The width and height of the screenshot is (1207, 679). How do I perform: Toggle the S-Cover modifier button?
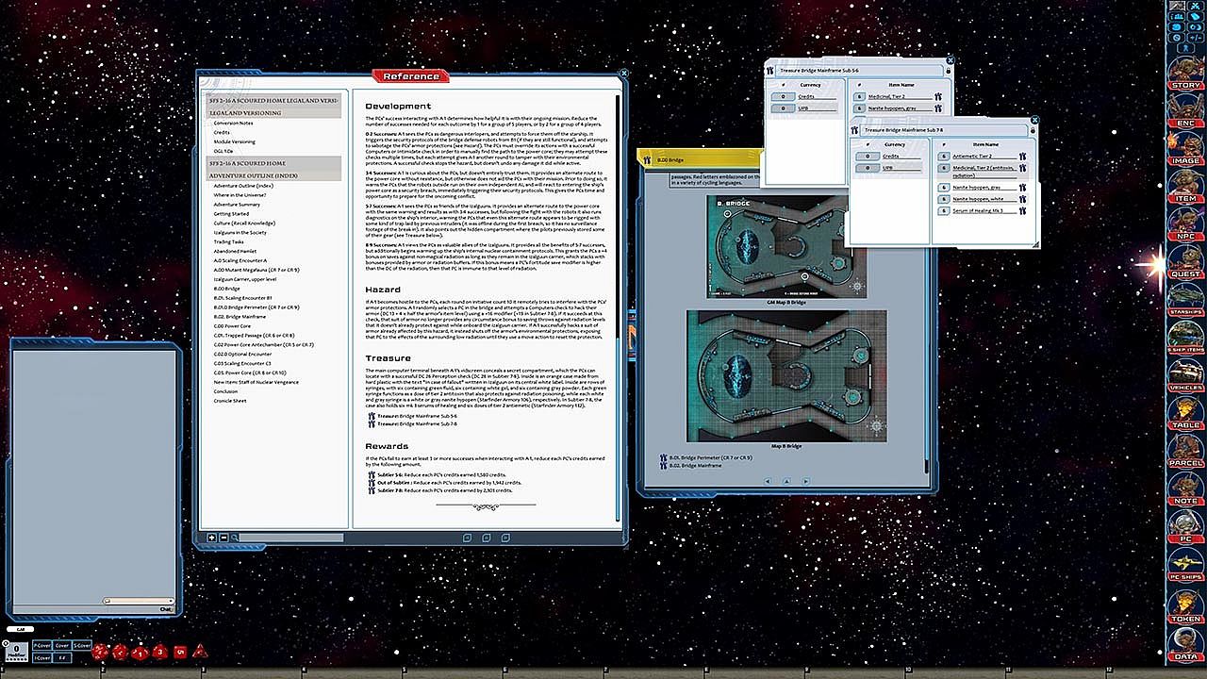point(82,646)
